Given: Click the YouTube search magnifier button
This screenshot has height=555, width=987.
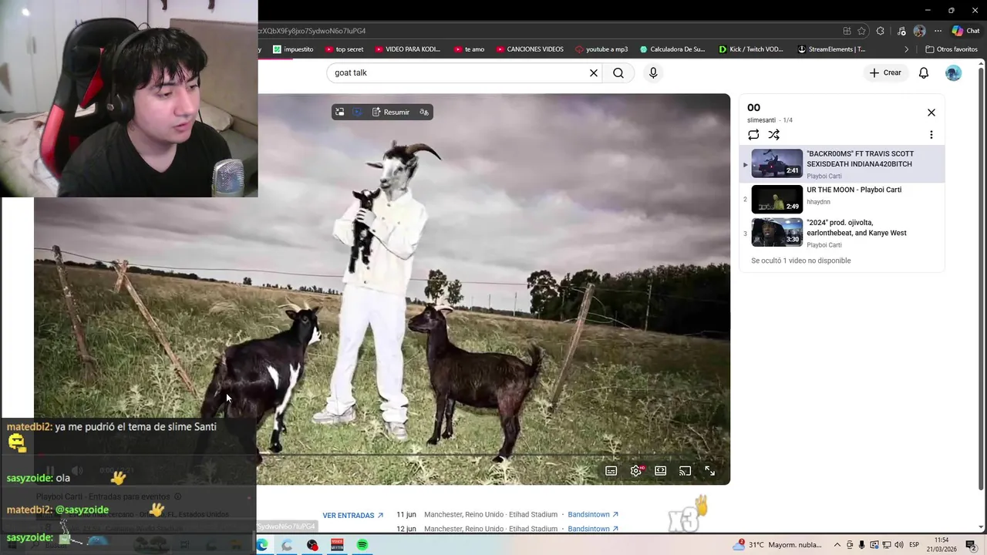Looking at the screenshot, I should 618,72.
